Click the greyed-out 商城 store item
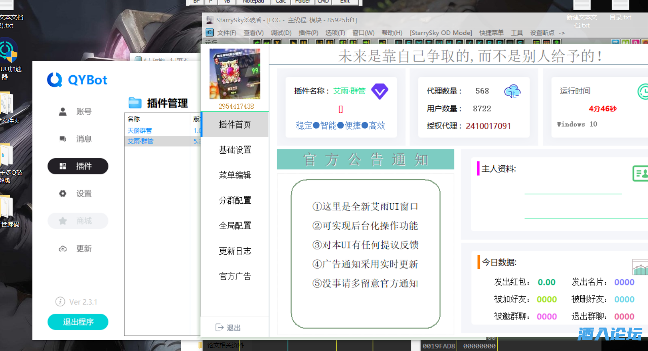The width and height of the screenshot is (648, 351). click(78, 221)
